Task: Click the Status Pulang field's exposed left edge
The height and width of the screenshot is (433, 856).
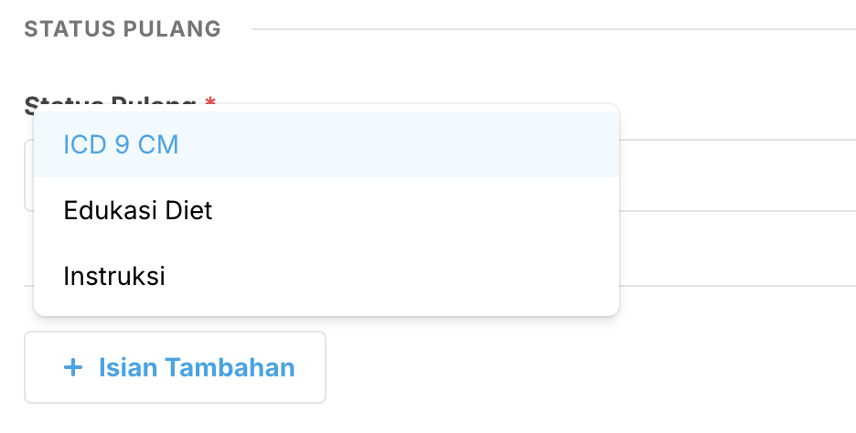Action: pyautogui.click(x=28, y=175)
